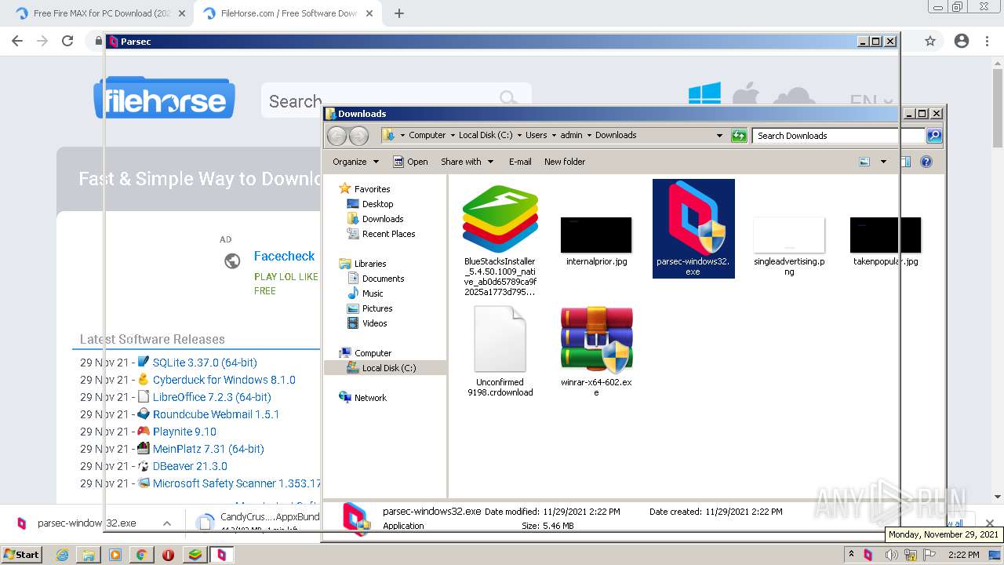Select Local Disk (C:) in navigation pane

(388, 368)
